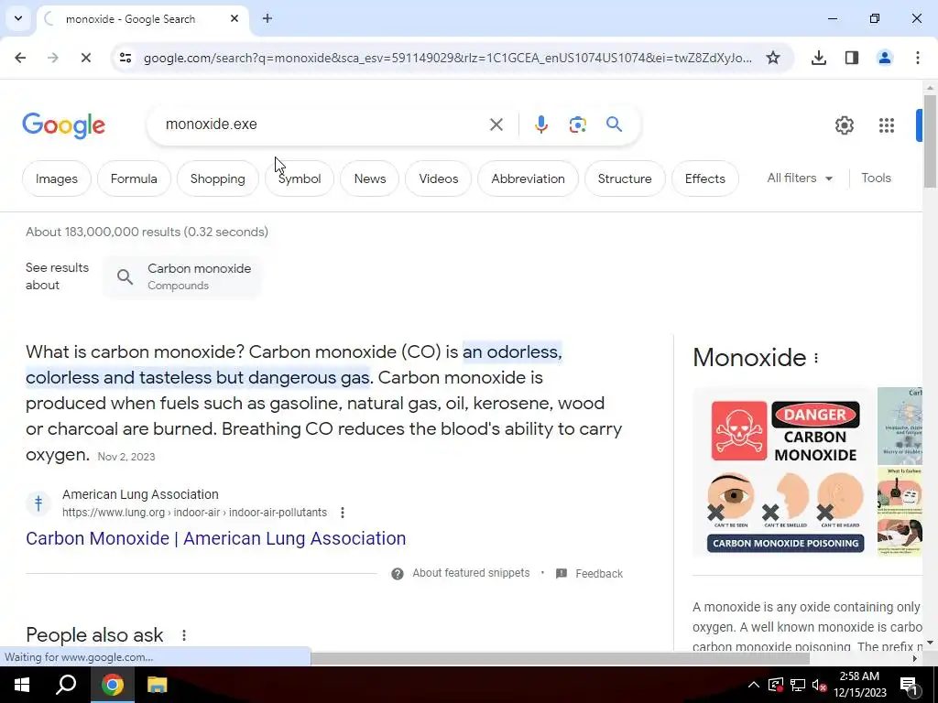Open Windows taskbar search
Viewport: 938px width, 703px height.
[66, 685]
